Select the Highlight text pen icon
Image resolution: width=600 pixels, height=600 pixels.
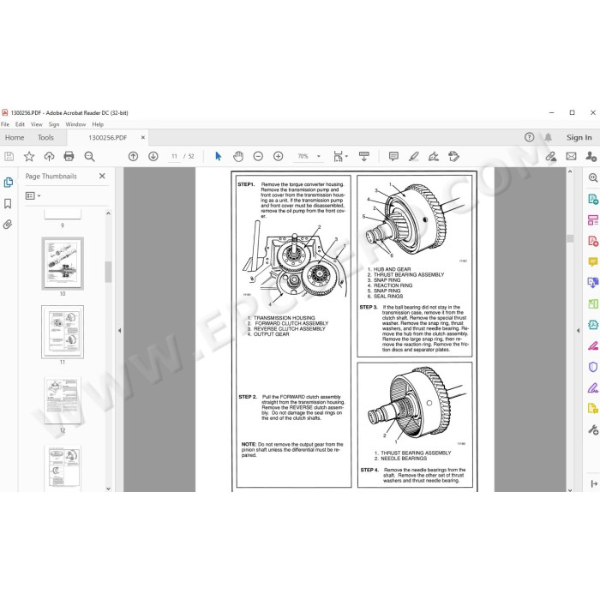pyautogui.click(x=414, y=156)
